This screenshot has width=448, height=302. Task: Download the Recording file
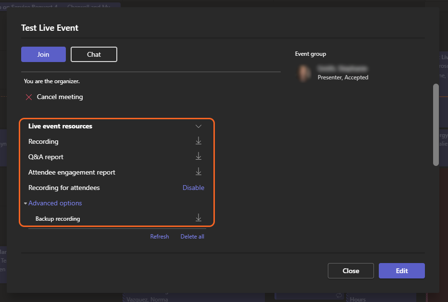198,141
